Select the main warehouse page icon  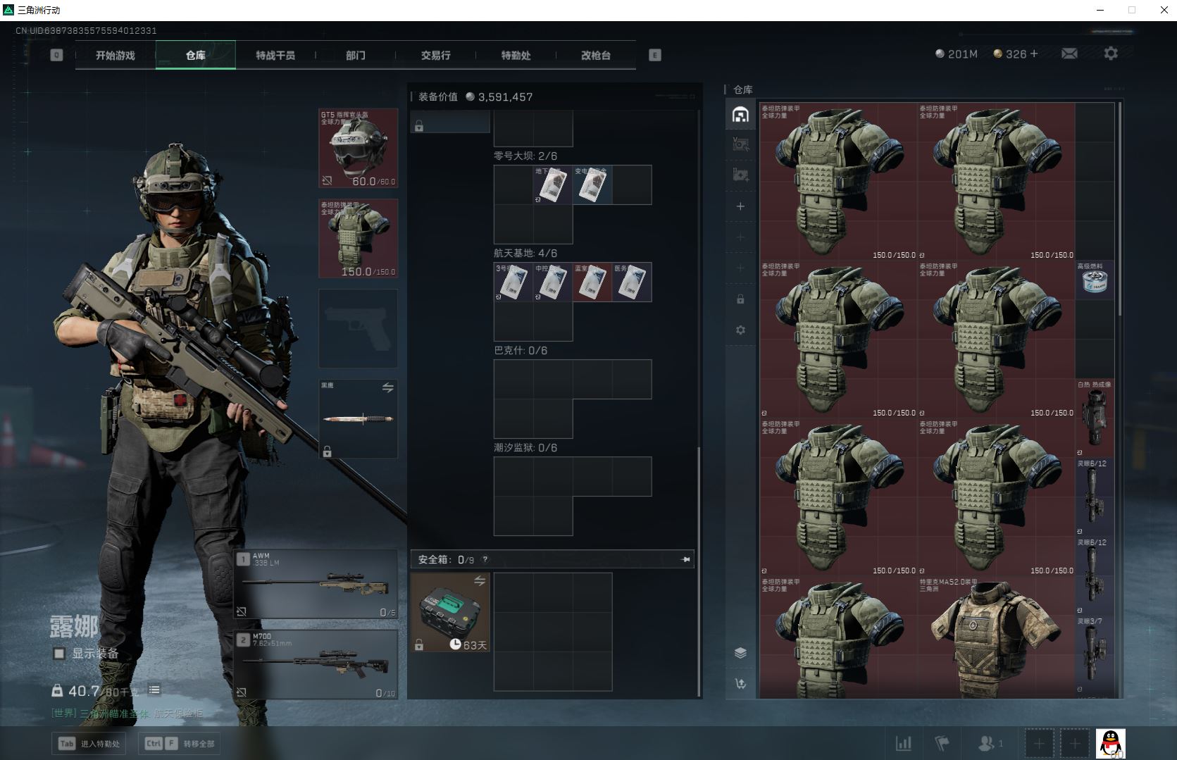tap(740, 114)
